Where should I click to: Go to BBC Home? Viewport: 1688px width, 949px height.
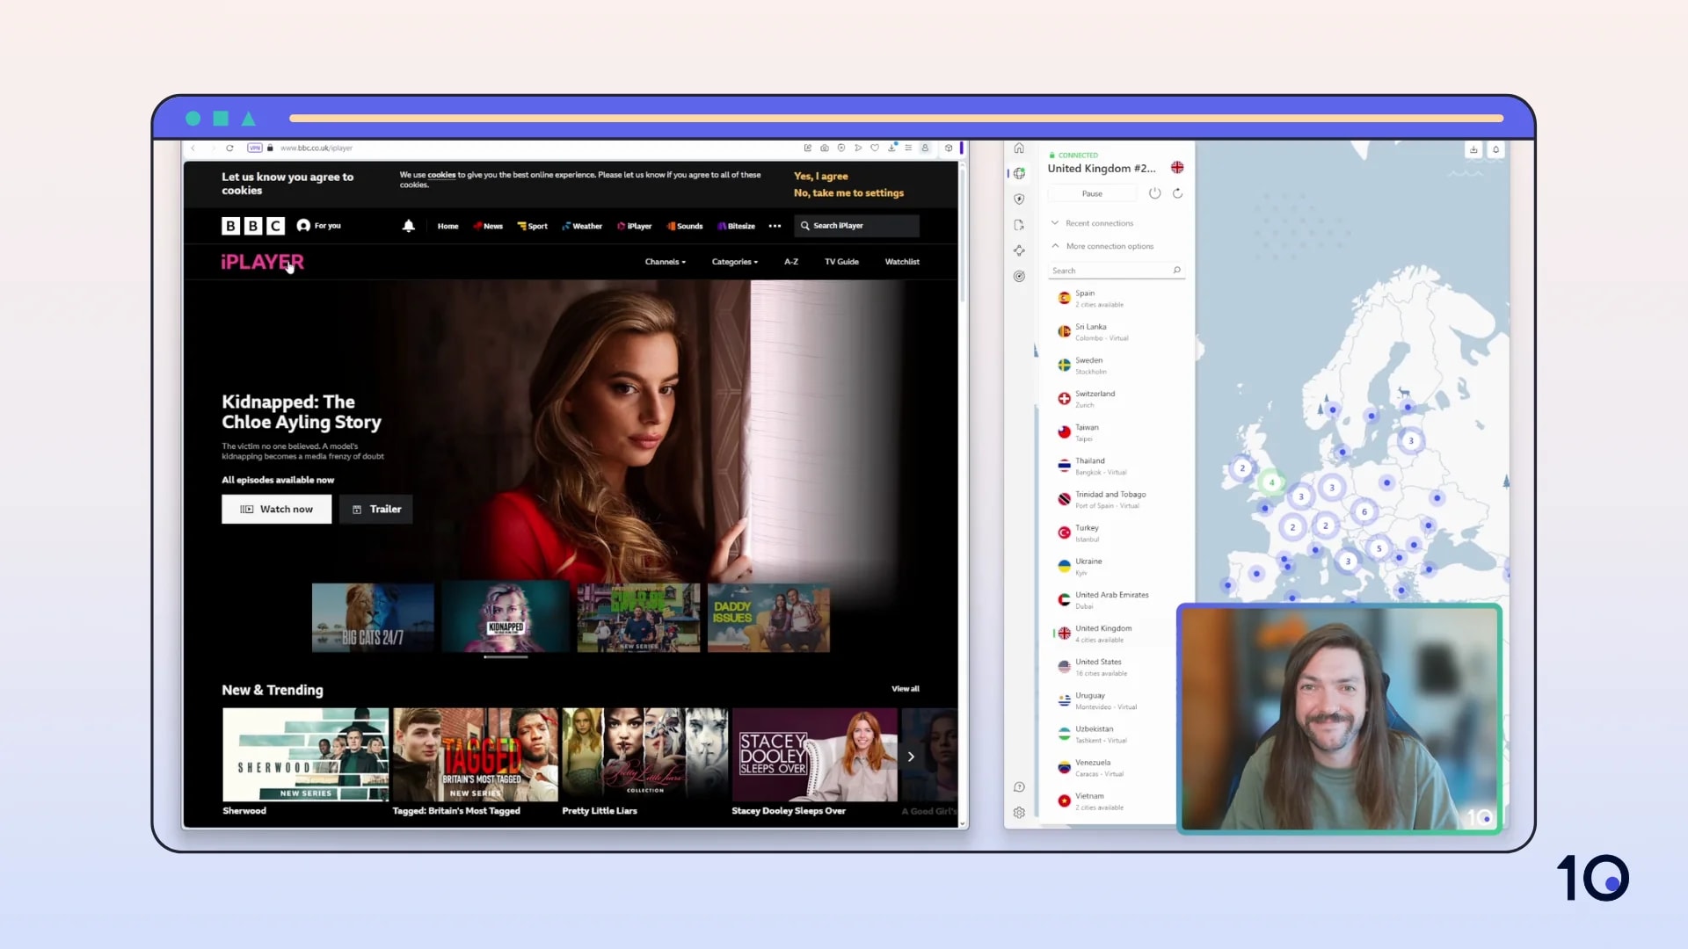(x=447, y=226)
